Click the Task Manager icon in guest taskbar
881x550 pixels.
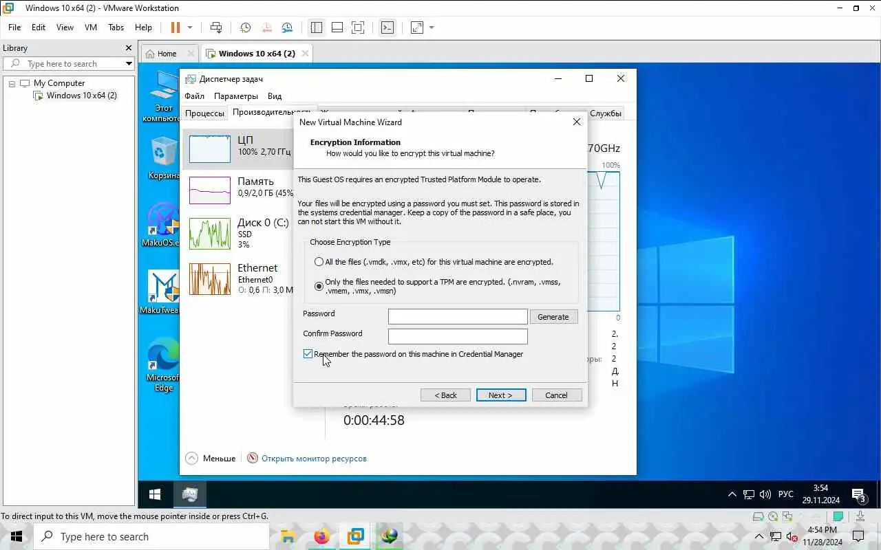pyautogui.click(x=190, y=494)
